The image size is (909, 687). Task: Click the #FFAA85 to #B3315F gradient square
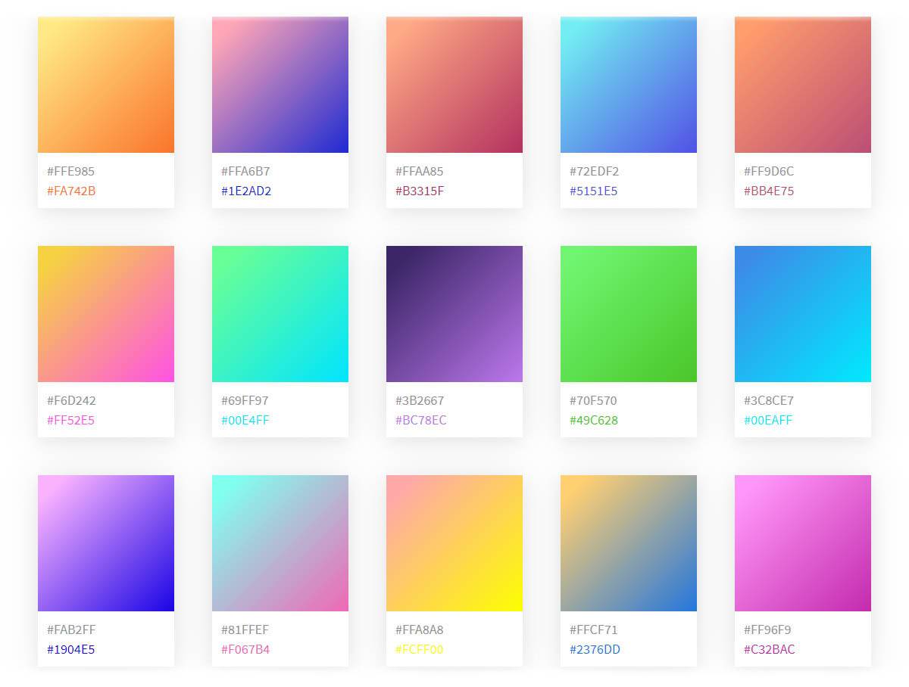pos(454,85)
